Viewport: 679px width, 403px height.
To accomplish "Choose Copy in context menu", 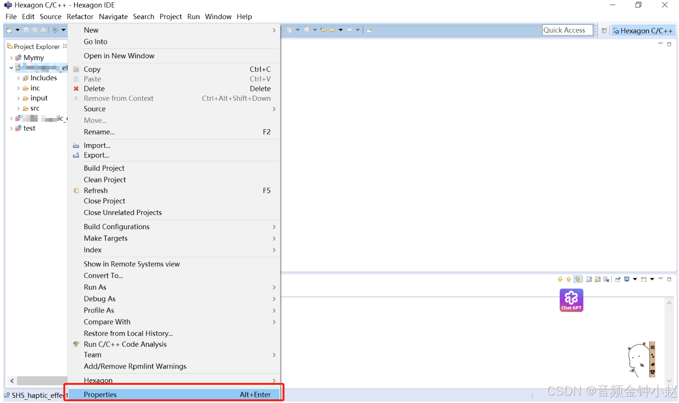I will coord(174,69).
